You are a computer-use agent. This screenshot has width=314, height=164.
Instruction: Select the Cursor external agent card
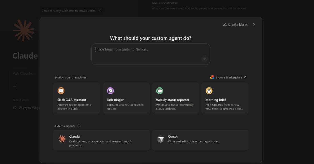point(200,140)
